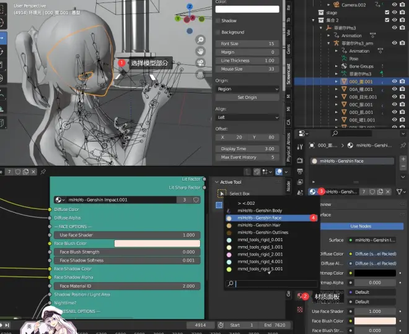
Task: Click the fake user shield icon in material slot
Action: (372, 192)
